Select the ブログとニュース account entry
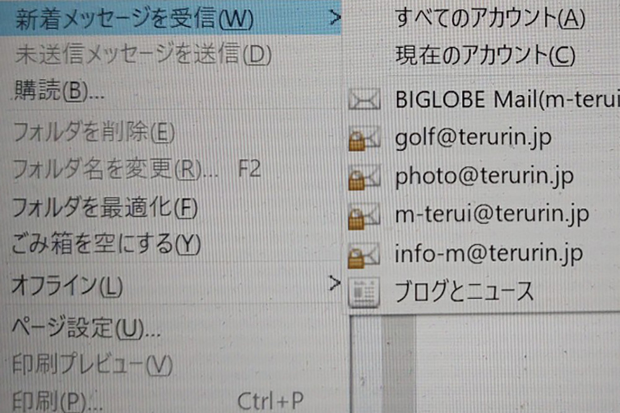Viewport: 620px width, 413px height. [464, 292]
